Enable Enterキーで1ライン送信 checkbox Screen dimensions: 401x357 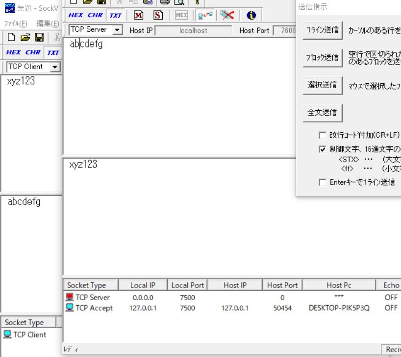point(323,182)
